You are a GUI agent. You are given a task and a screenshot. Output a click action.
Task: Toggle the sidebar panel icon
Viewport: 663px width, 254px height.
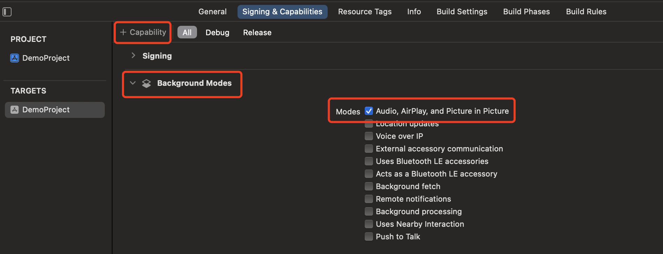click(x=7, y=12)
